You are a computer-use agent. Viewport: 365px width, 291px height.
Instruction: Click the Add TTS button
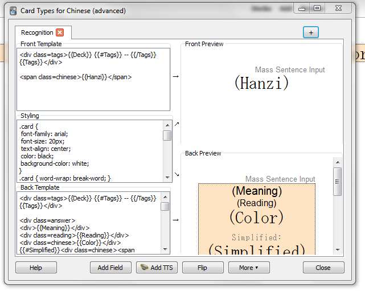[157, 268]
